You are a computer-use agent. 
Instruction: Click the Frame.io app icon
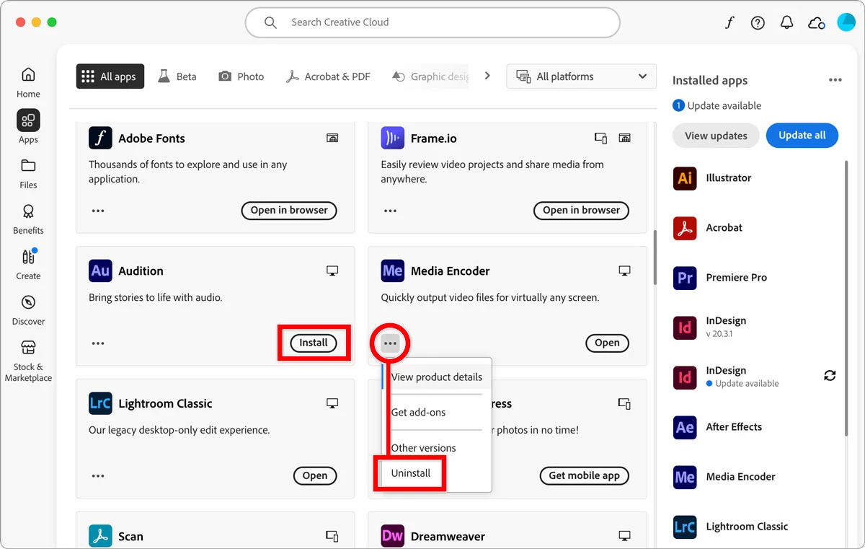(392, 138)
